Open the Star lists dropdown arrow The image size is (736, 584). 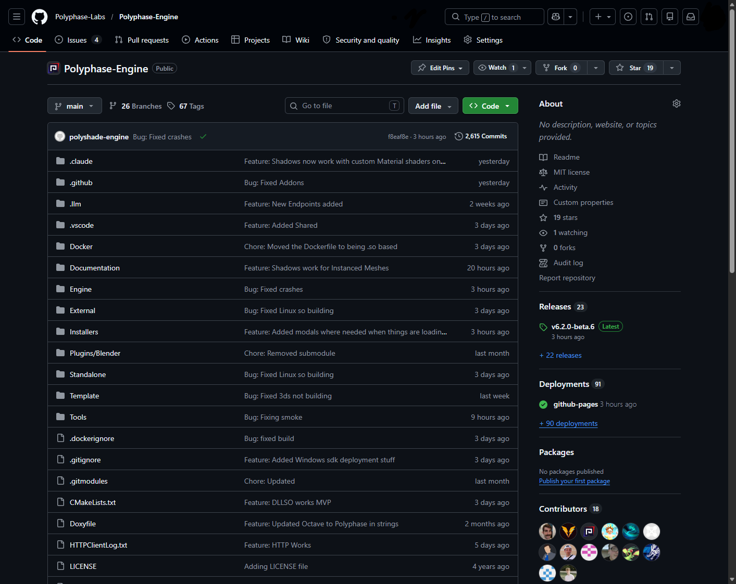coord(672,68)
